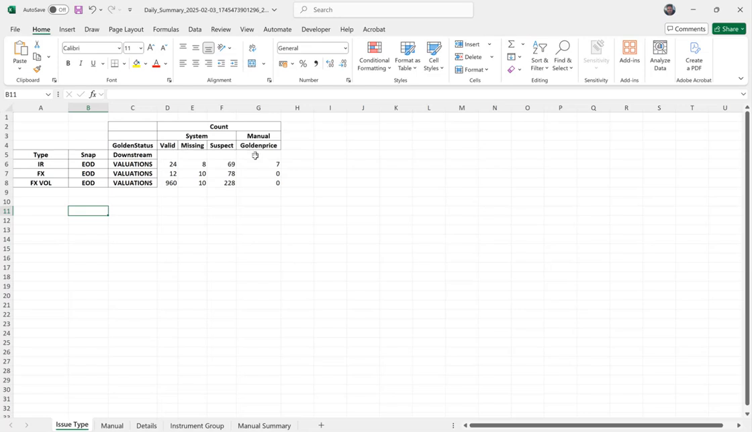
Task: Open the Calibri font name dropdown
Action: [x=119, y=48]
